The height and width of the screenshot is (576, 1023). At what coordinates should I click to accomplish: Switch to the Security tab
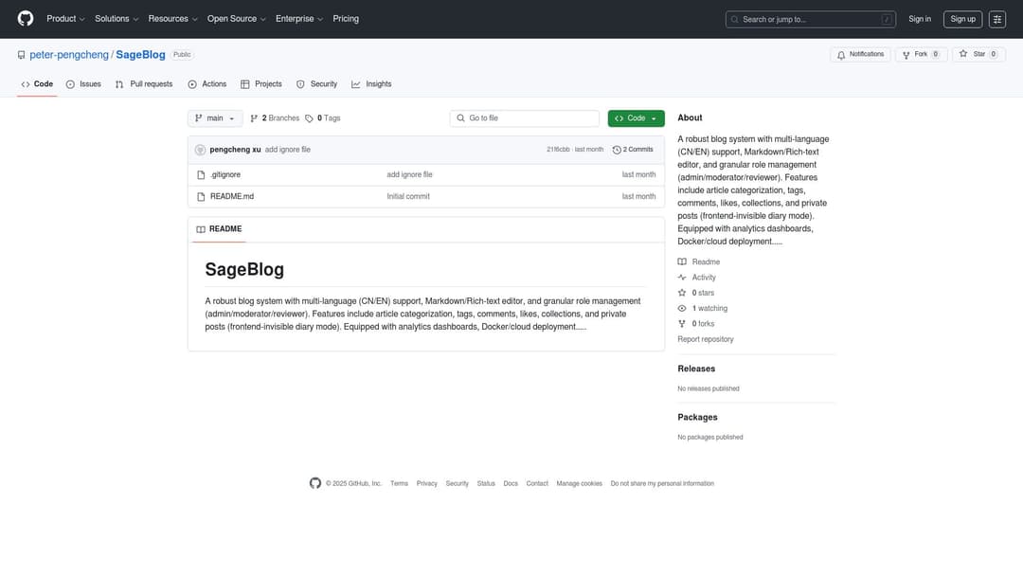[316, 84]
